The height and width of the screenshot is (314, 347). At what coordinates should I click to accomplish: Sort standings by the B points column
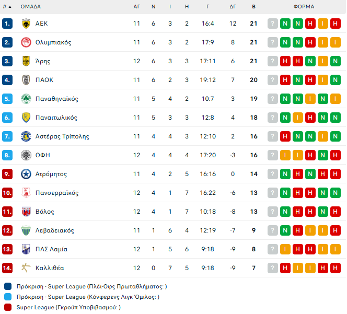pos(254,7)
